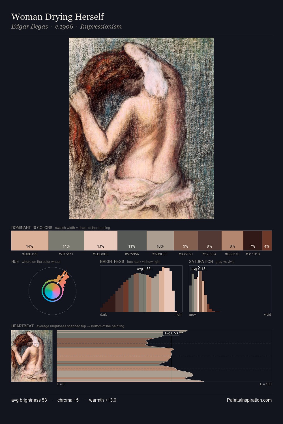Click the "HEARTBEAT" section heading

pyautogui.click(x=22, y=326)
